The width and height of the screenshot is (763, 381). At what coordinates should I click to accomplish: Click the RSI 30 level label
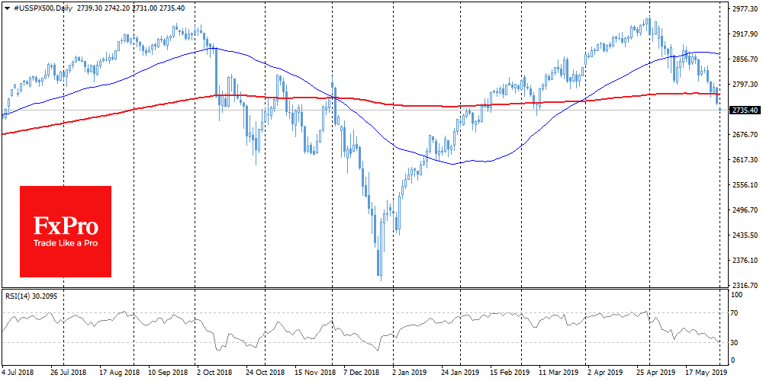tap(736, 341)
